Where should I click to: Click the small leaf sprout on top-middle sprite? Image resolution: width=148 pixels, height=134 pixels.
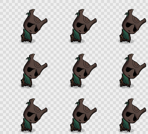point(77,14)
